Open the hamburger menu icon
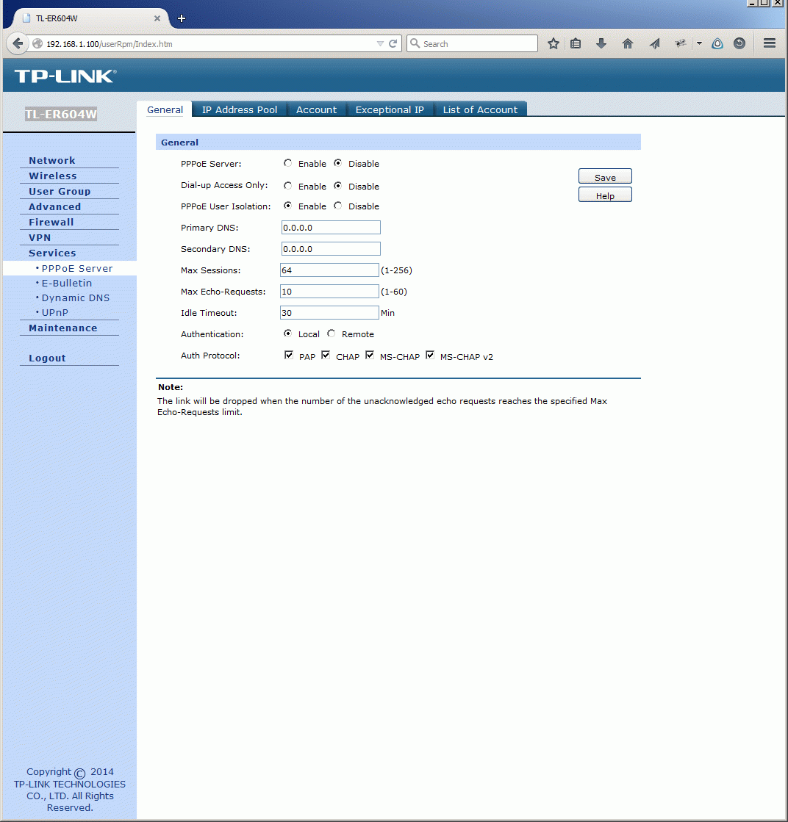The height and width of the screenshot is (822, 788). pos(770,43)
